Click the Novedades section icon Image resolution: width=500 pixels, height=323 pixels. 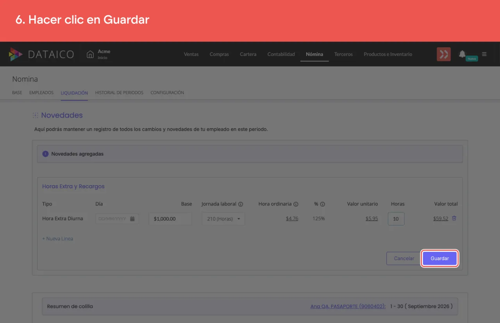pyautogui.click(x=36, y=116)
